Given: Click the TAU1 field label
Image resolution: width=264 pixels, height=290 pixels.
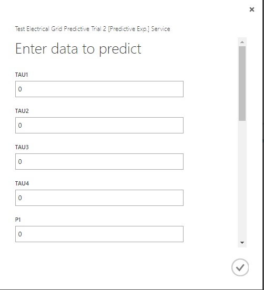Looking at the screenshot, I should coord(22,75).
